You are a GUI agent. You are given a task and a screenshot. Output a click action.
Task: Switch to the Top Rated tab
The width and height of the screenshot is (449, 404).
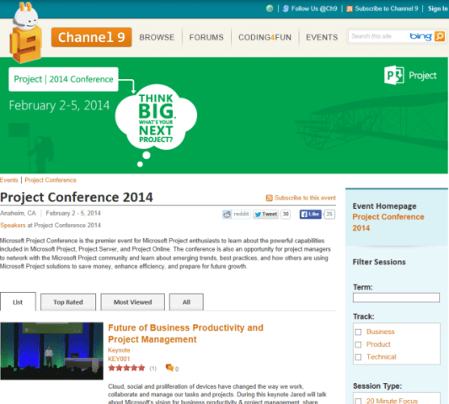pyautogui.click(x=68, y=302)
